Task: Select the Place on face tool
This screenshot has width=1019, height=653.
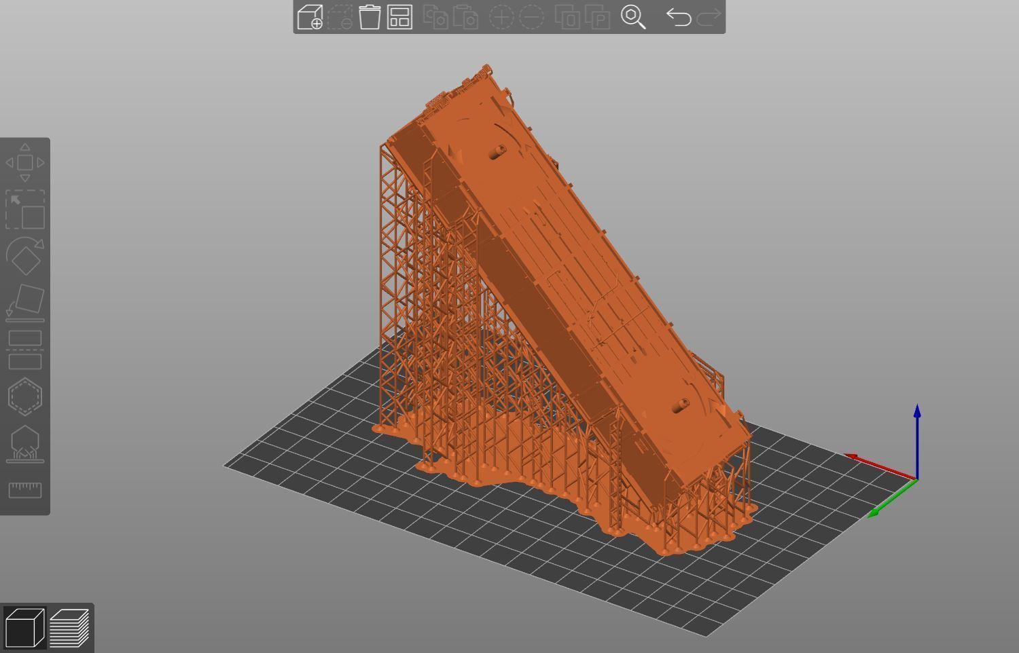Action: (x=25, y=302)
